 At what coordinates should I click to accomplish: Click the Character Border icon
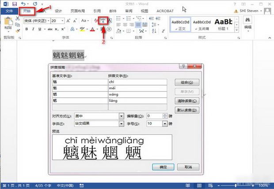click(110, 21)
